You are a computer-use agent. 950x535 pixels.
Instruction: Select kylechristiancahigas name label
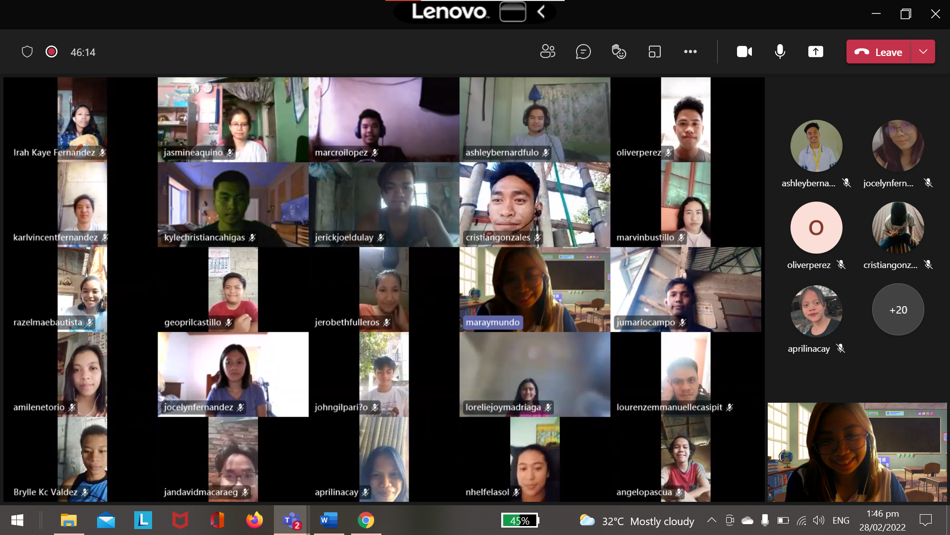[x=205, y=237]
